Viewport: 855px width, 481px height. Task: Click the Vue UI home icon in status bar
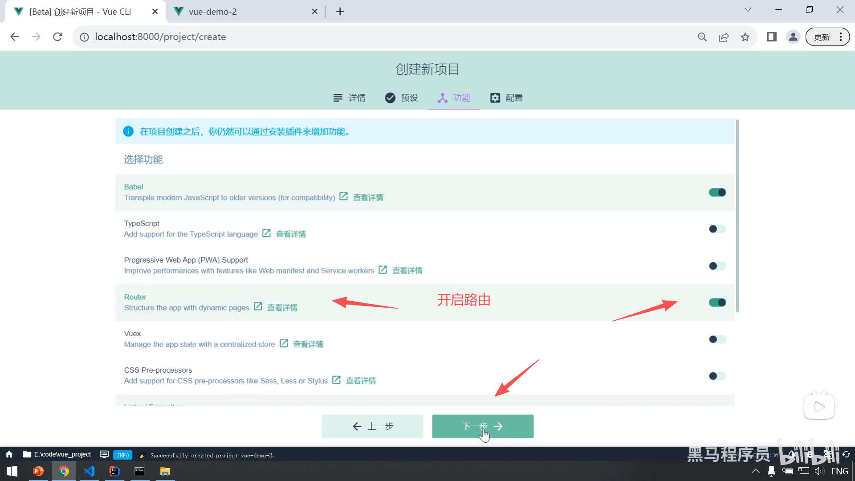9,455
